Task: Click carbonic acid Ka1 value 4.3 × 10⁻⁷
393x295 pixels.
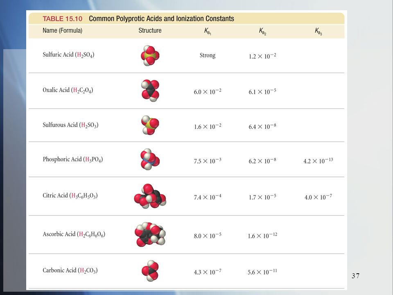Action: pos(208,272)
